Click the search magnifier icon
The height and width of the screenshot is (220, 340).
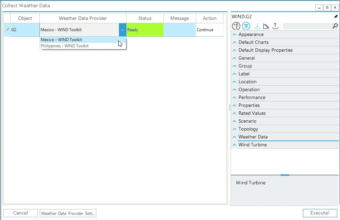click(x=335, y=26)
